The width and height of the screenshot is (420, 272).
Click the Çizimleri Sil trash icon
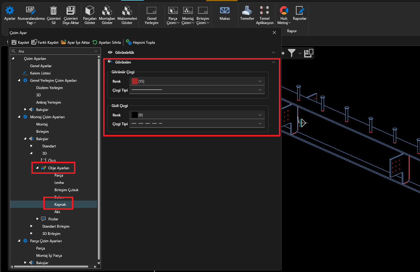click(54, 11)
